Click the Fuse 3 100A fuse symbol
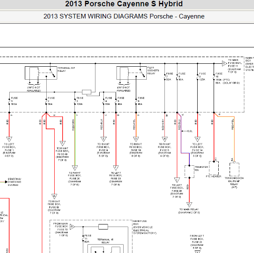This screenshot has width=254, height=253. click(75, 102)
